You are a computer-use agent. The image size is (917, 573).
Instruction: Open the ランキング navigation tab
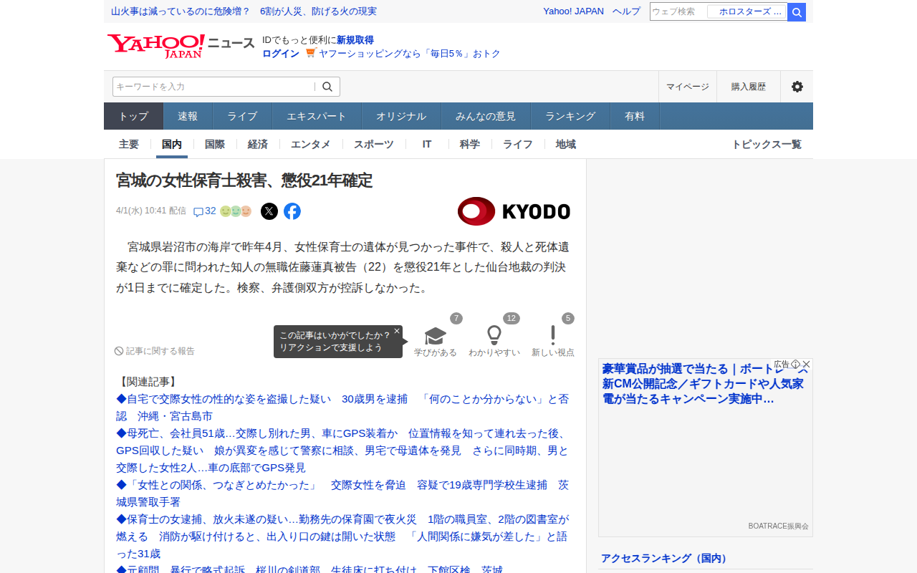tap(570, 116)
